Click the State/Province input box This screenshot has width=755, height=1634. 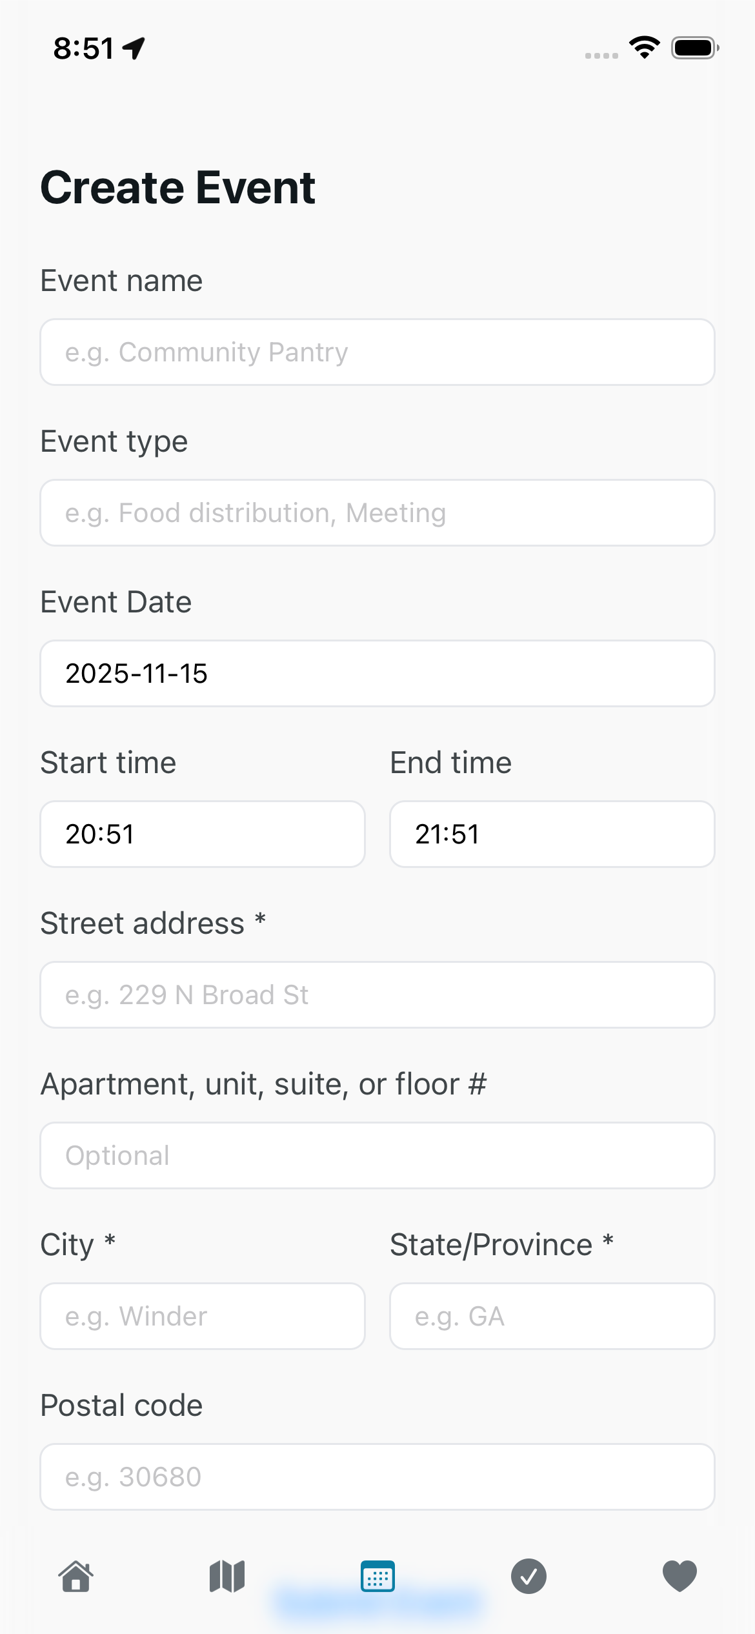(x=552, y=1316)
